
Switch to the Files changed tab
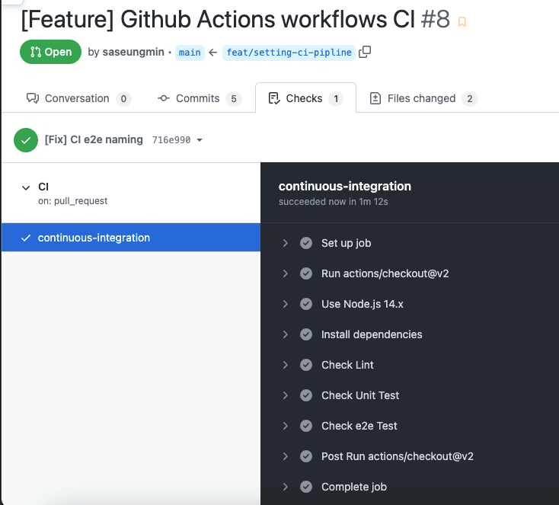pos(423,98)
